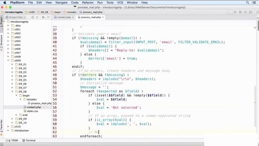This screenshot has height=146, width=259.
Task: Expand the introduction folder arrow
Action: (x=8, y=131)
